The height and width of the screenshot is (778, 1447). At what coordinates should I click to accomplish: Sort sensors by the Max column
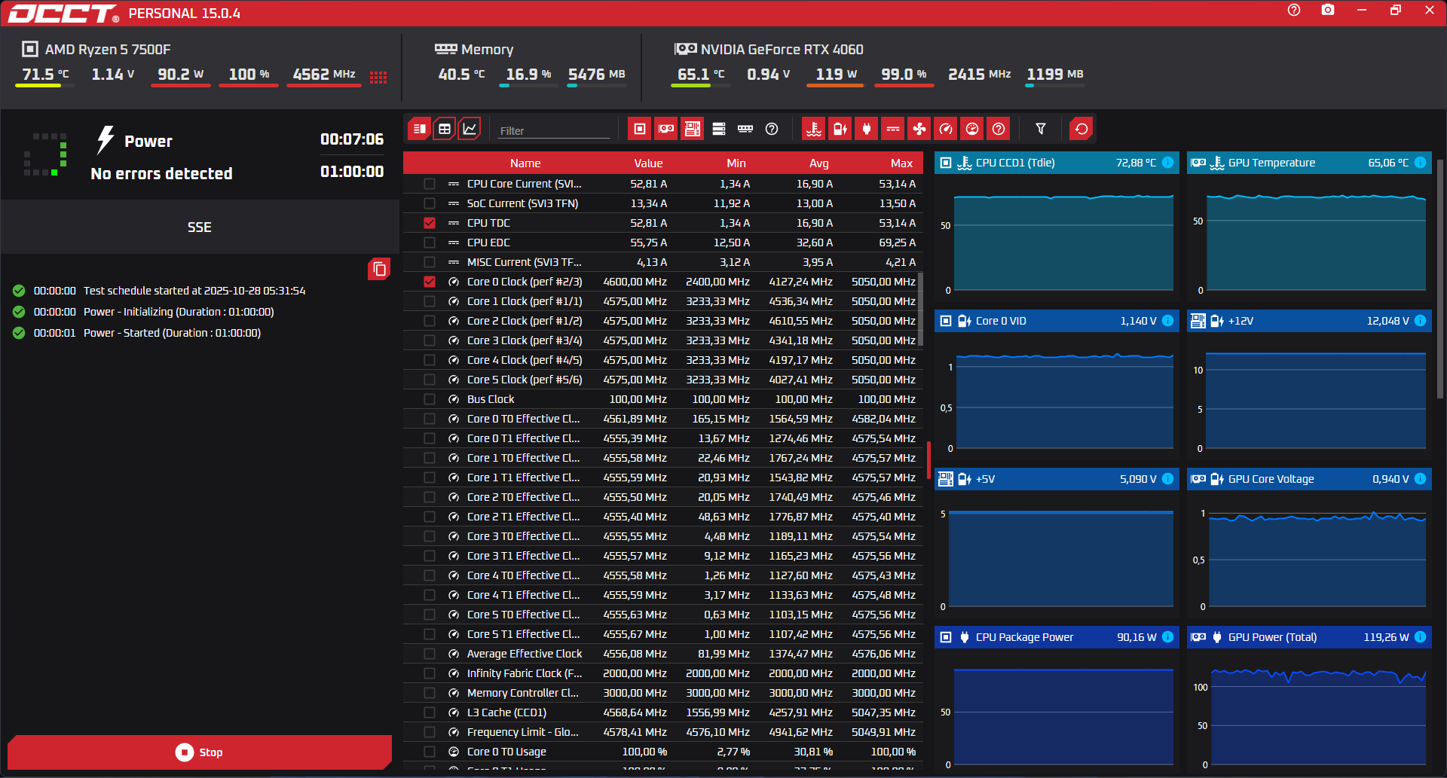pyautogui.click(x=901, y=163)
